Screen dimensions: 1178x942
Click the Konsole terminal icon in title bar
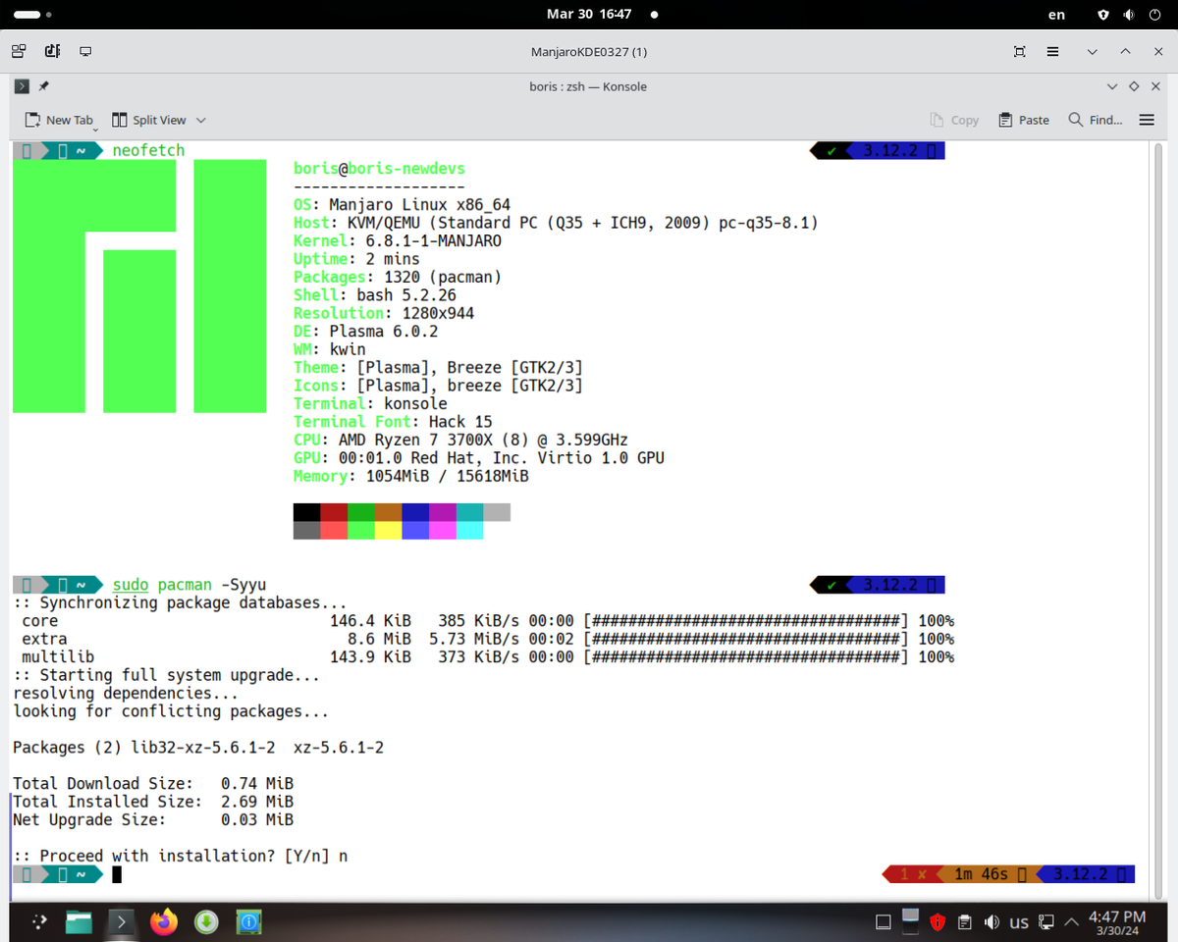pyautogui.click(x=22, y=86)
